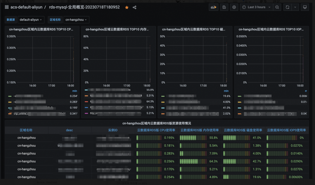
Task: Sort table by 实例ID column header
Action: (113, 130)
